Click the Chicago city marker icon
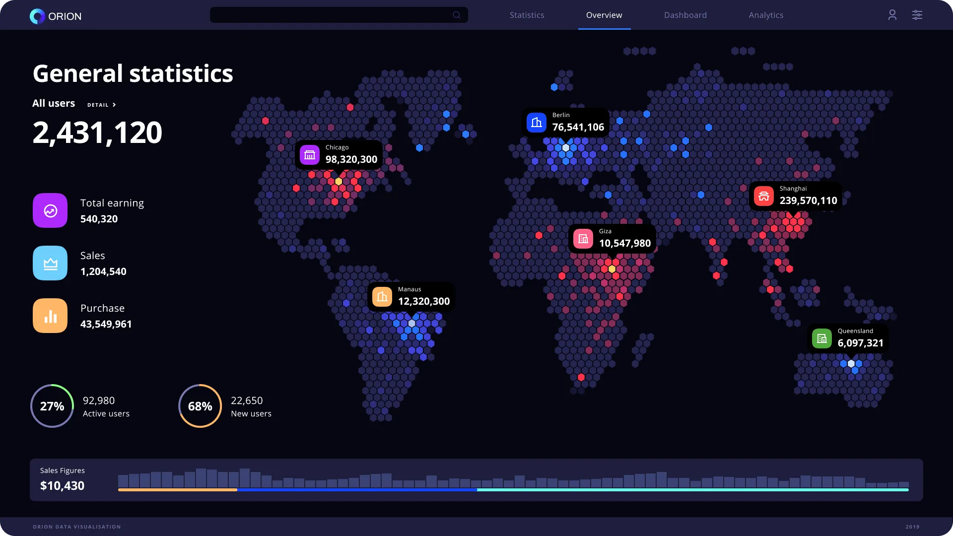953x536 pixels. (x=310, y=154)
